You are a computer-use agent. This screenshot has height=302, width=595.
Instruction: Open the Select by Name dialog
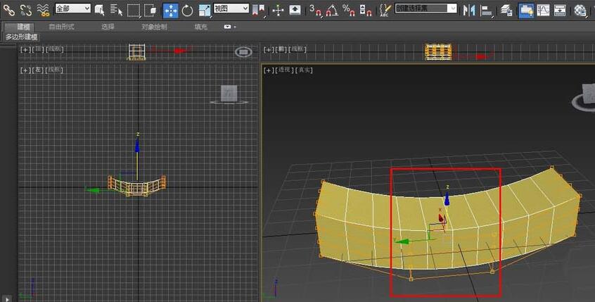tap(116, 11)
